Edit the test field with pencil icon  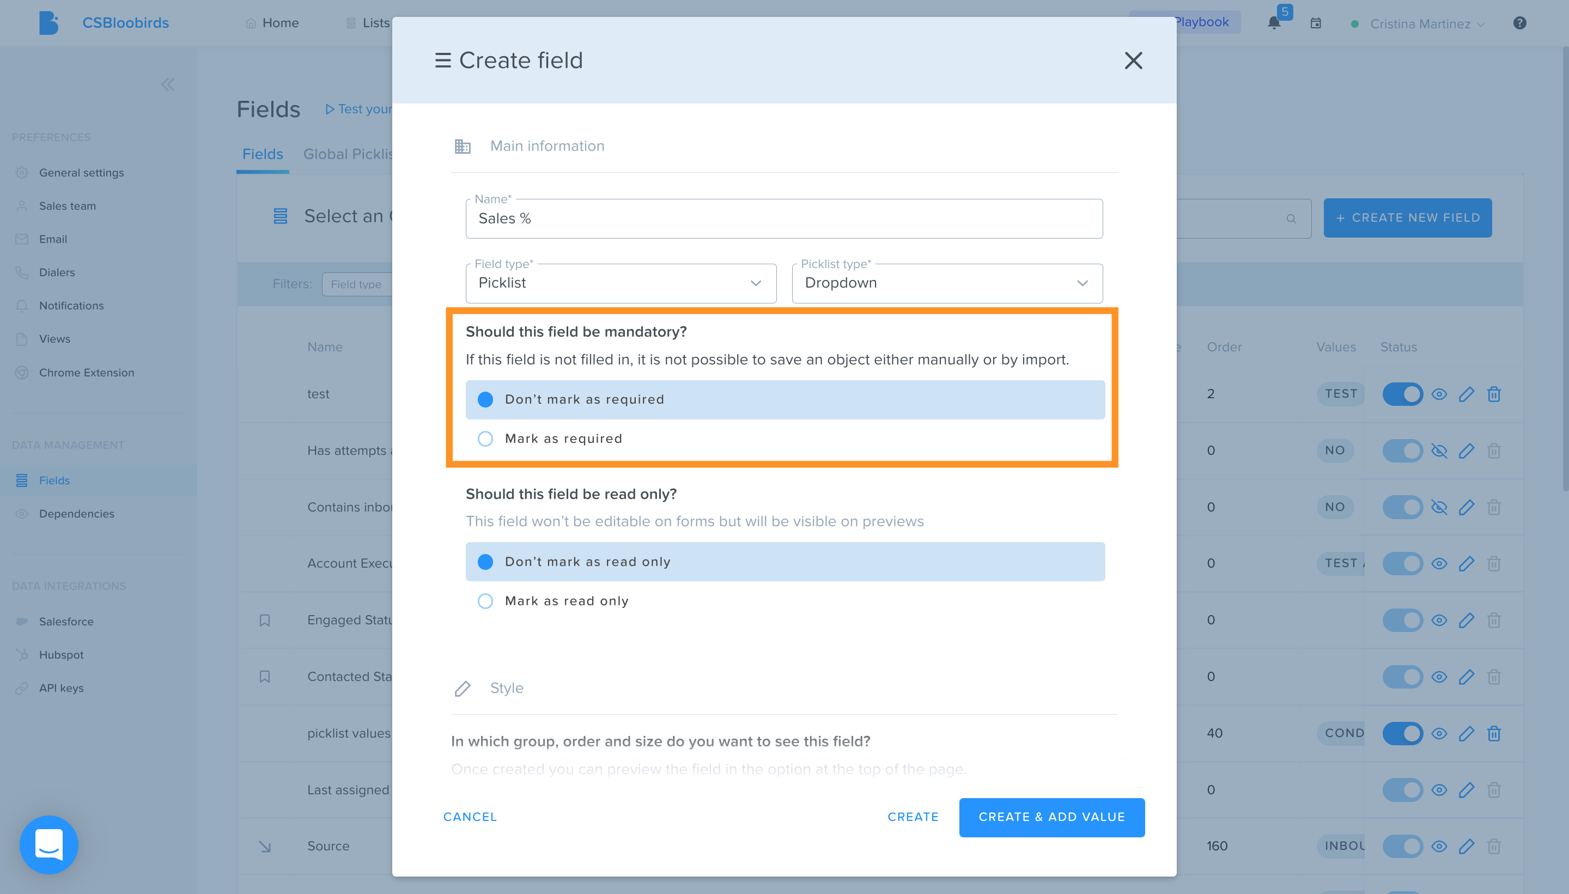click(x=1467, y=394)
